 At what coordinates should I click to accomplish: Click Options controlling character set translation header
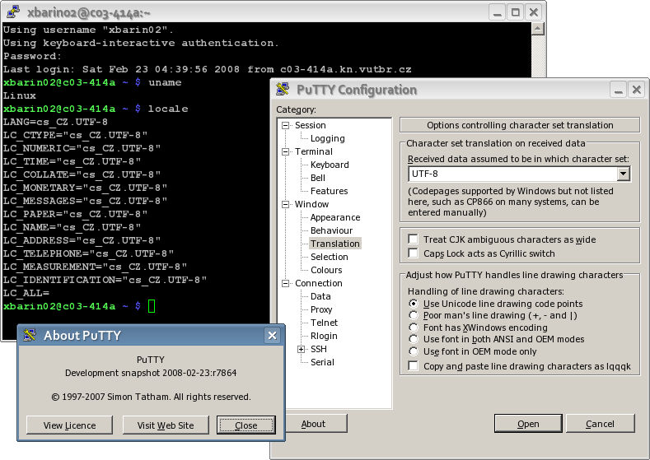[x=520, y=125]
